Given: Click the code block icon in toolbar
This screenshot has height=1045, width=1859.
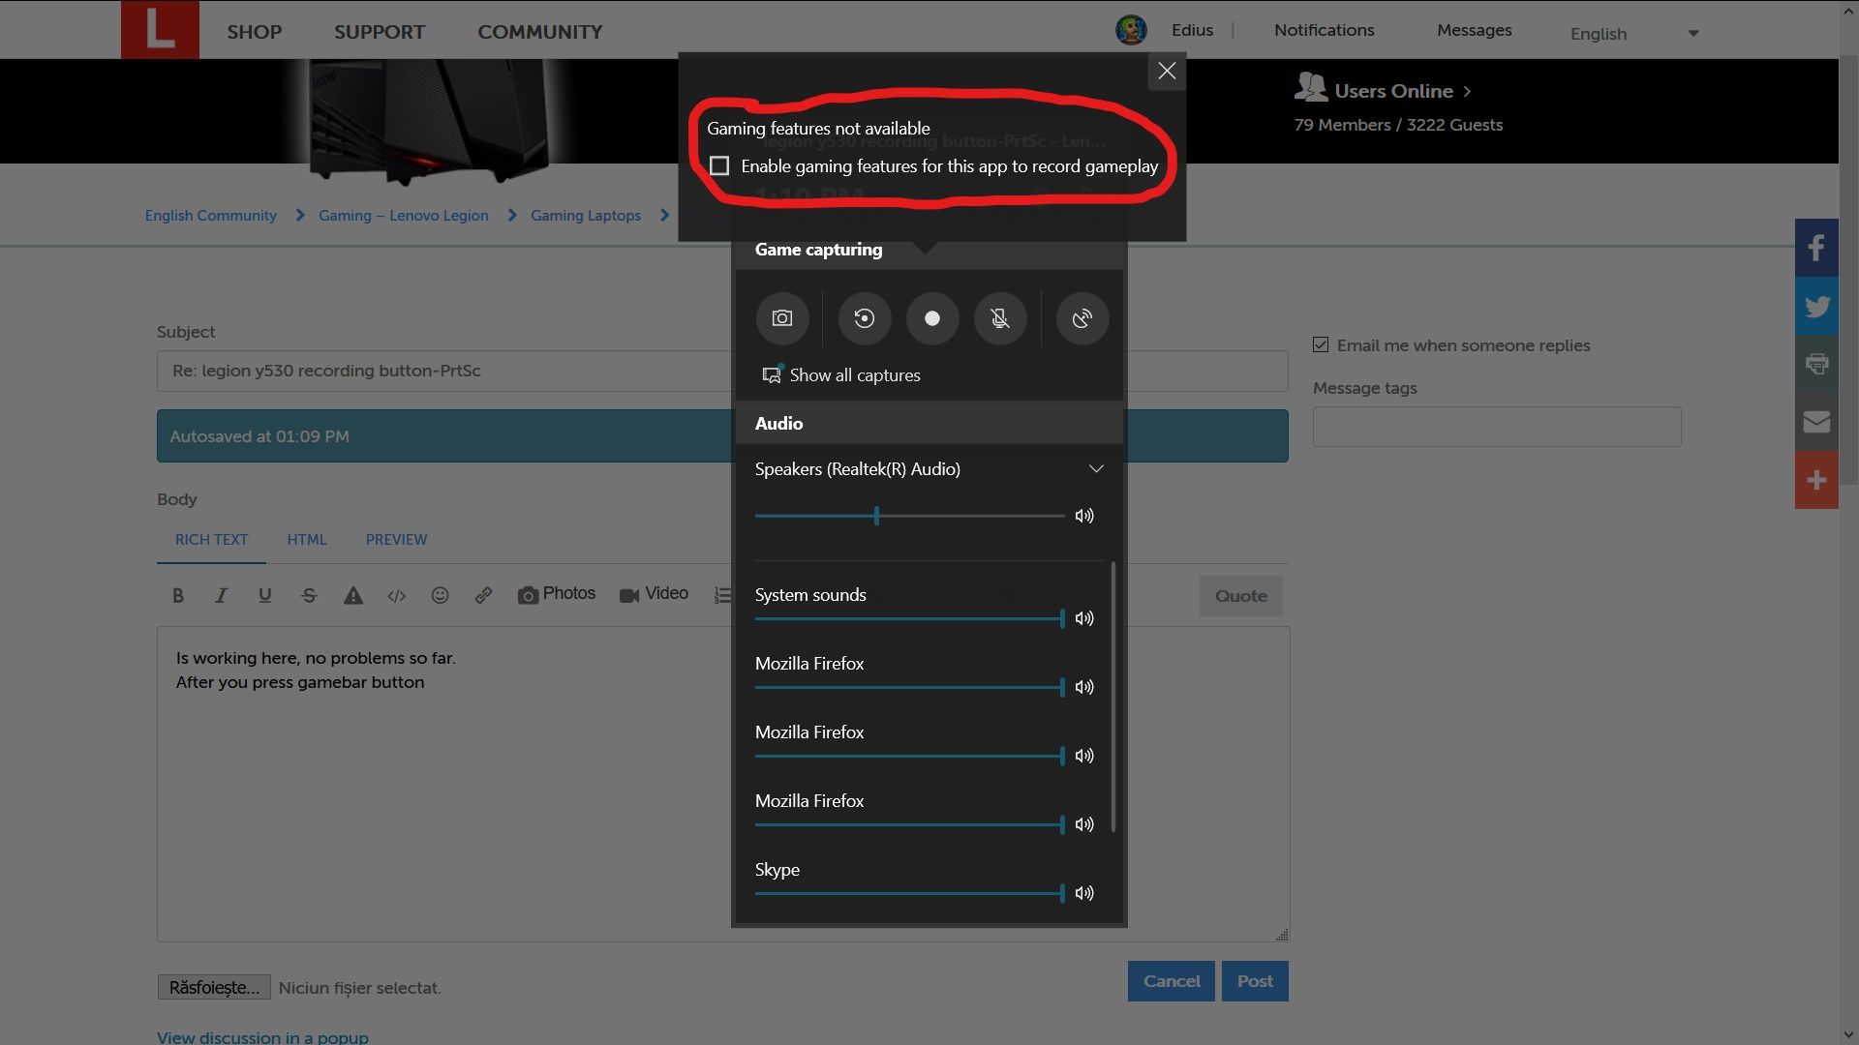Looking at the screenshot, I should (x=396, y=595).
